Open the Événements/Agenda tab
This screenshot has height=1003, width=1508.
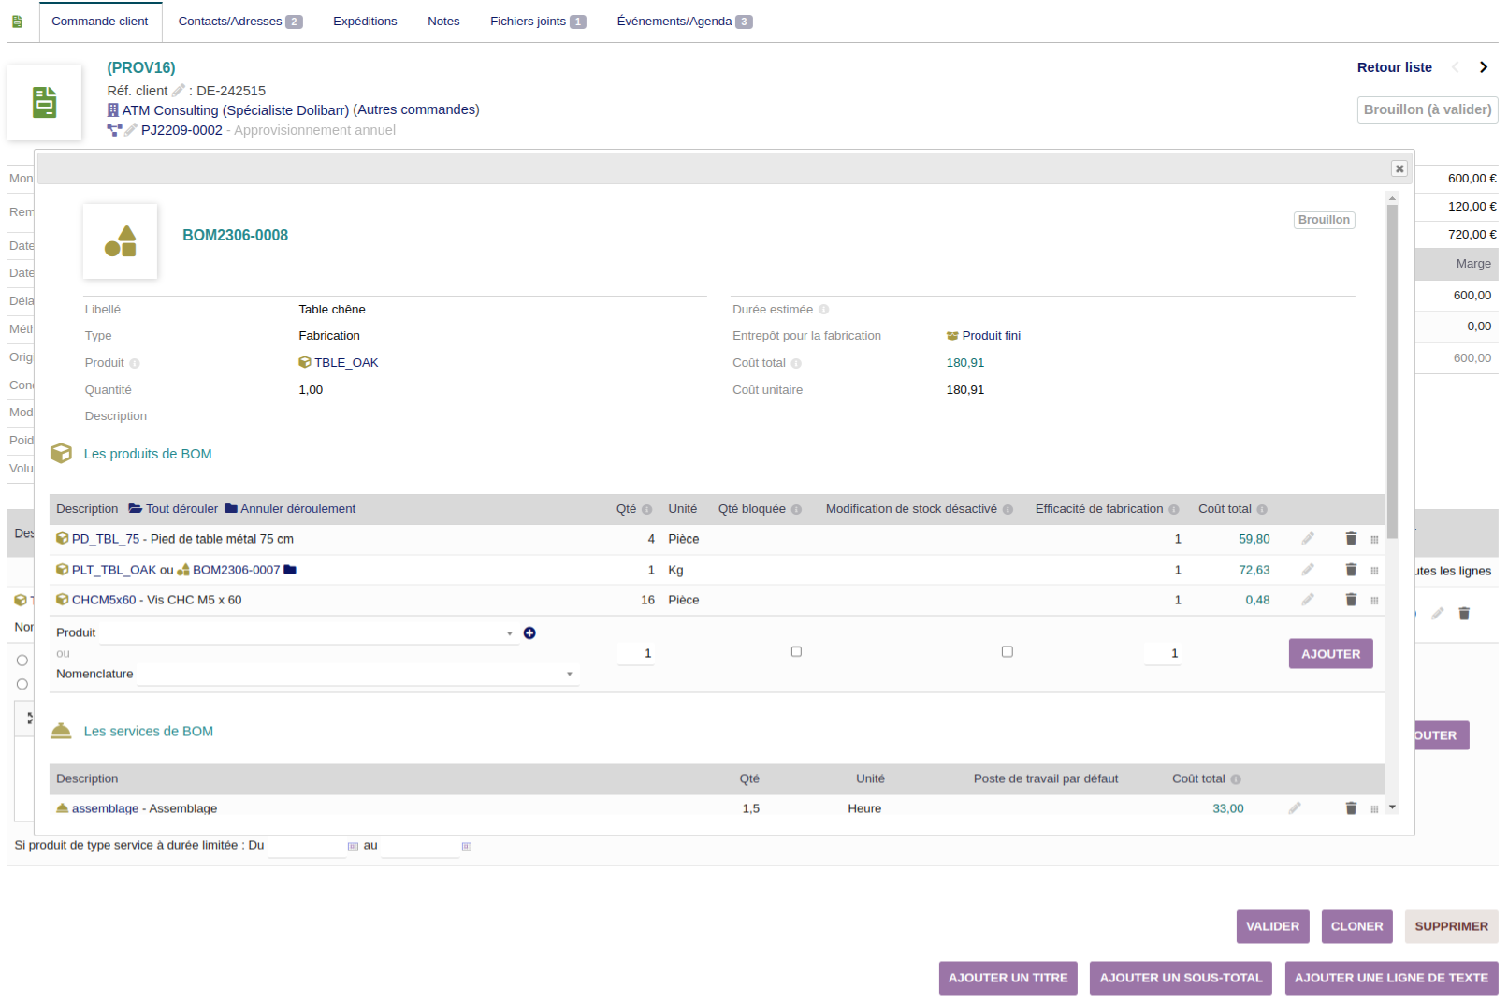tap(685, 22)
